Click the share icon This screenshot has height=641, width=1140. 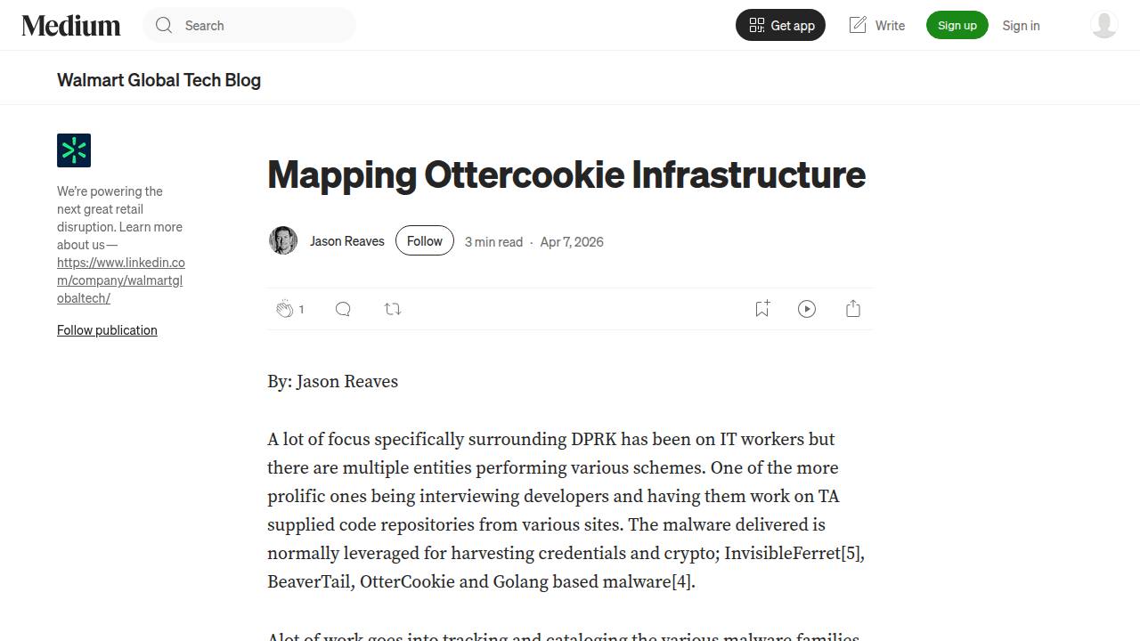(x=853, y=308)
